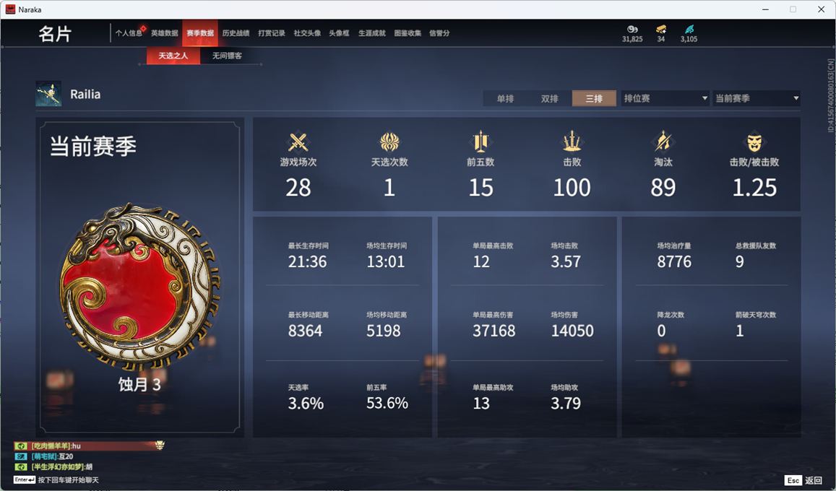Open the 当前赛季 season dropdown
Viewport: 836px width, 491px height.
pos(756,98)
